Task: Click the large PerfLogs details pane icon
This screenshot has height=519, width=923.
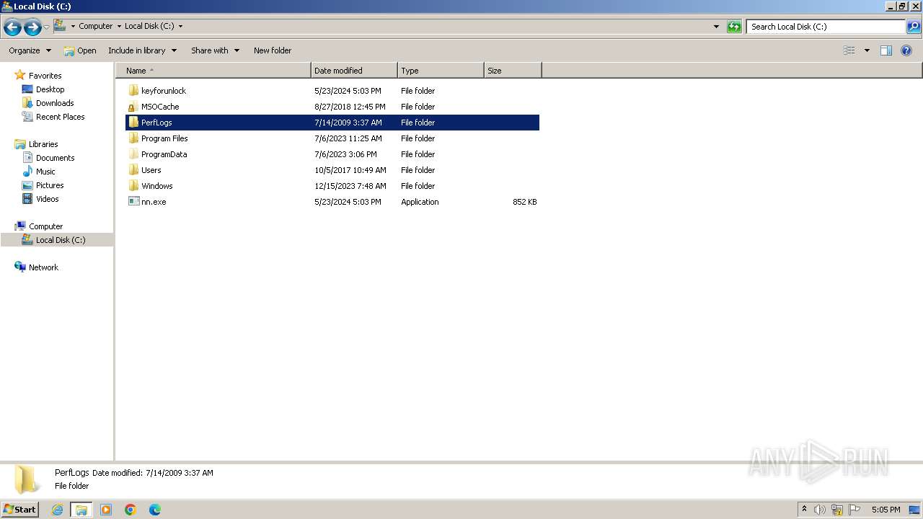Action: [x=27, y=479]
